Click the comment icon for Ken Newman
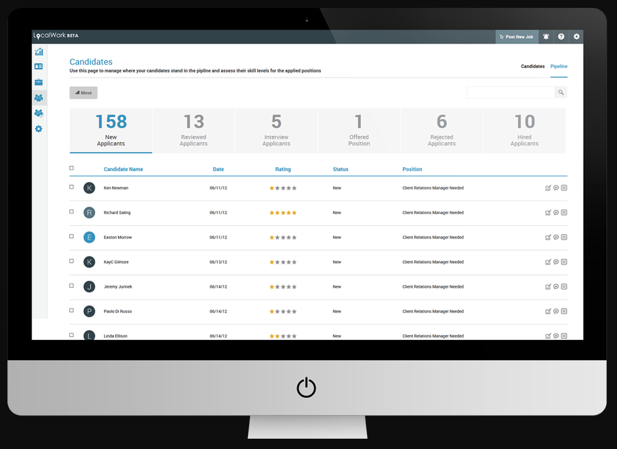617x449 pixels. pos(556,188)
